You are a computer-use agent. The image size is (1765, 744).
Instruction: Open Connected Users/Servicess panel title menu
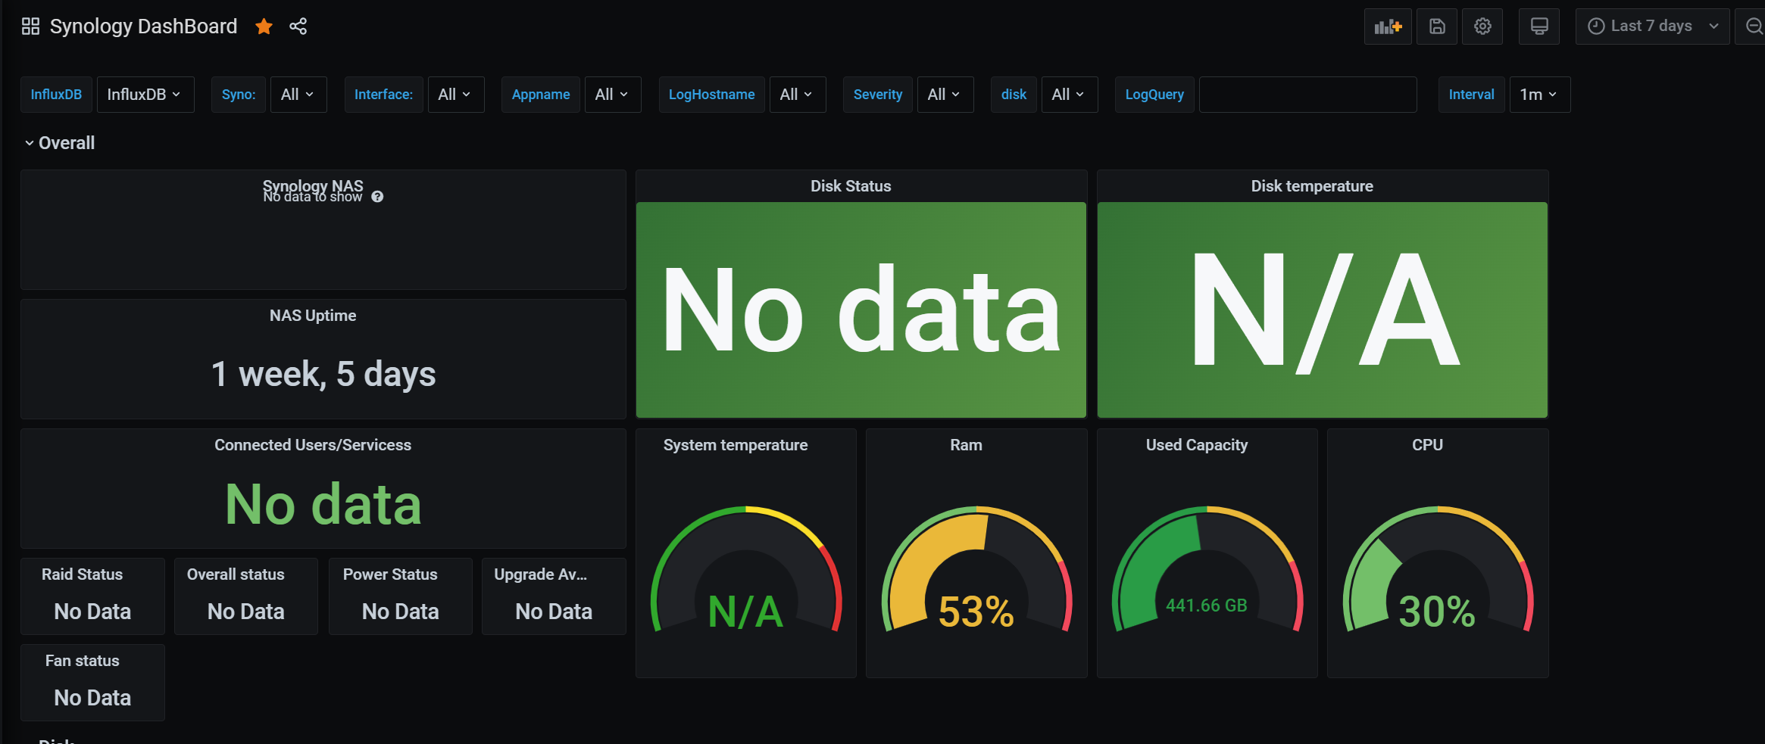313,445
